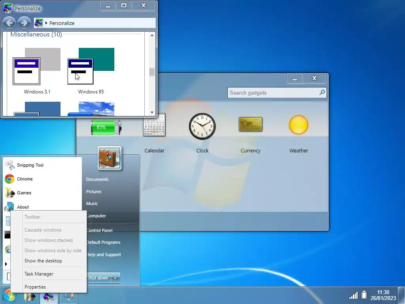This screenshot has height=304, width=405.
Task: Select the Calendar gadget icon
Action: 154,124
